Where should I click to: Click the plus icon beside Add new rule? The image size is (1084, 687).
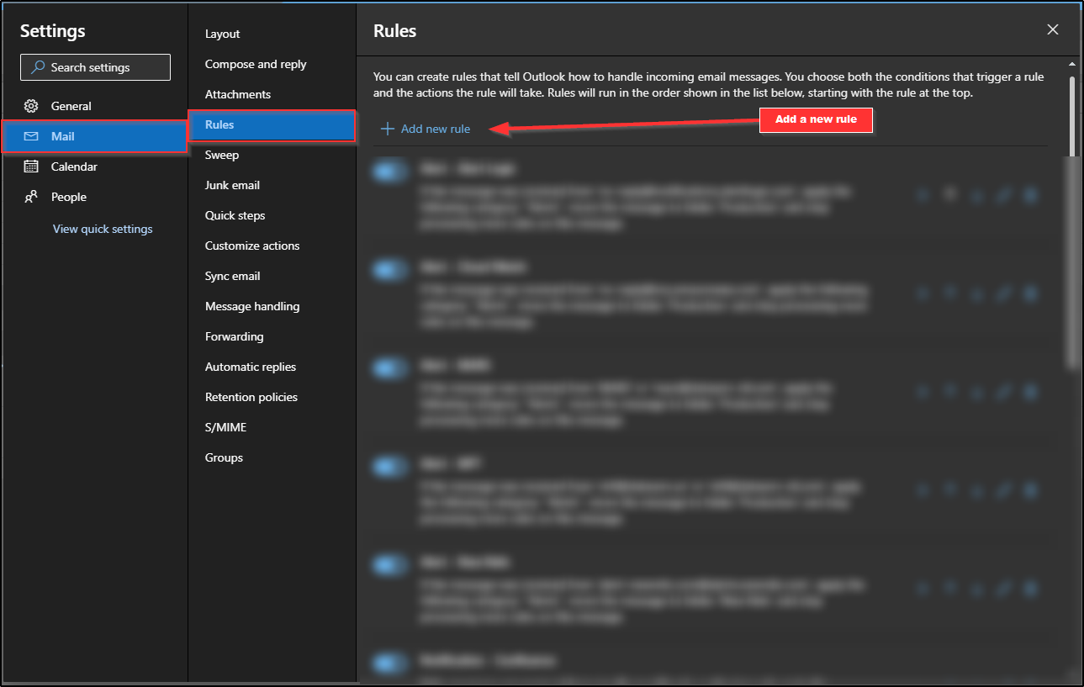pyautogui.click(x=387, y=129)
